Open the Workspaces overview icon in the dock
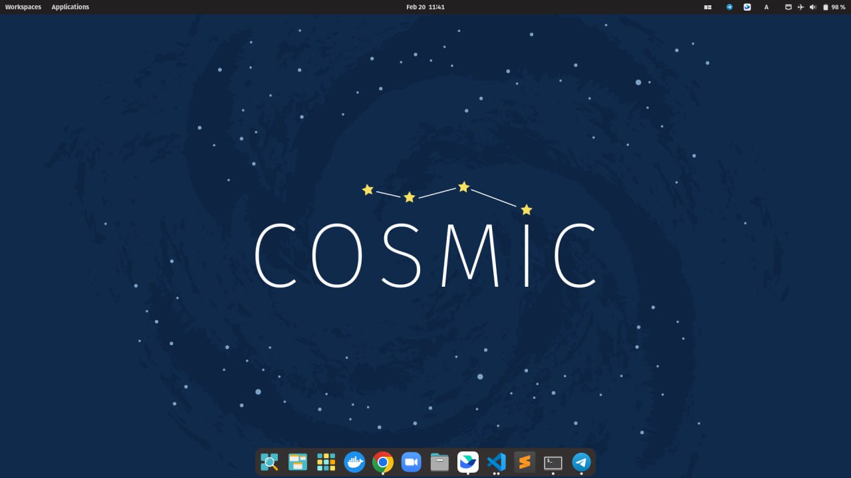 [298, 462]
